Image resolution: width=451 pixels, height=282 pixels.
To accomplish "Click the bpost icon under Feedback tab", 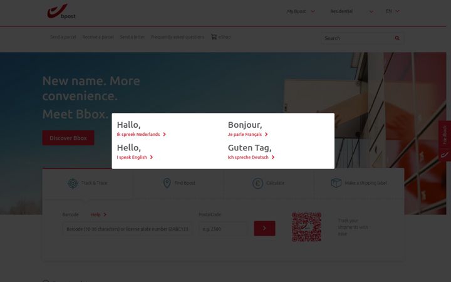I will 445,155.
